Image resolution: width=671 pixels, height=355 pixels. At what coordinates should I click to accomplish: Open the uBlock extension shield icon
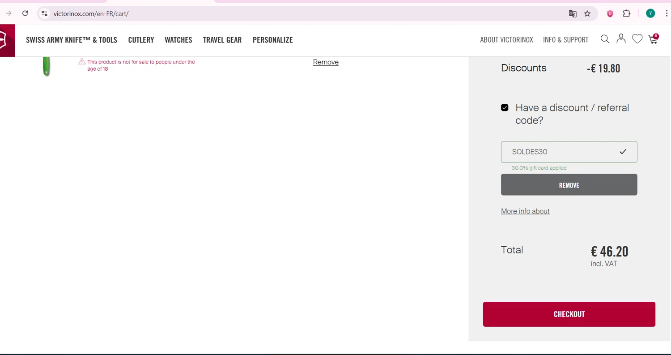point(610,13)
